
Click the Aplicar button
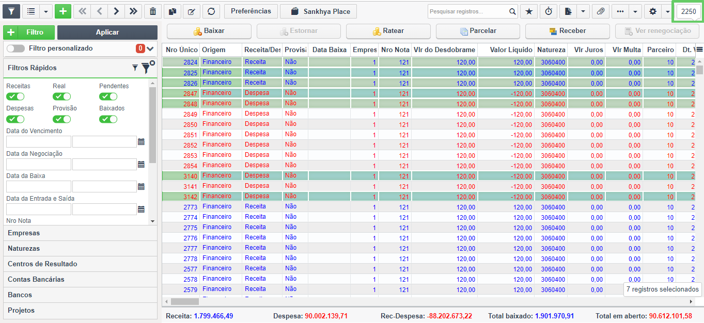(x=107, y=32)
